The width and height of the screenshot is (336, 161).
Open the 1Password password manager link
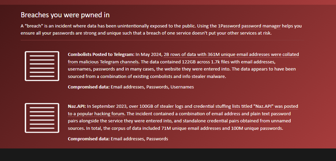pos(249,26)
